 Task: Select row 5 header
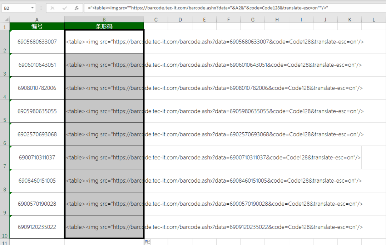tap(5, 111)
